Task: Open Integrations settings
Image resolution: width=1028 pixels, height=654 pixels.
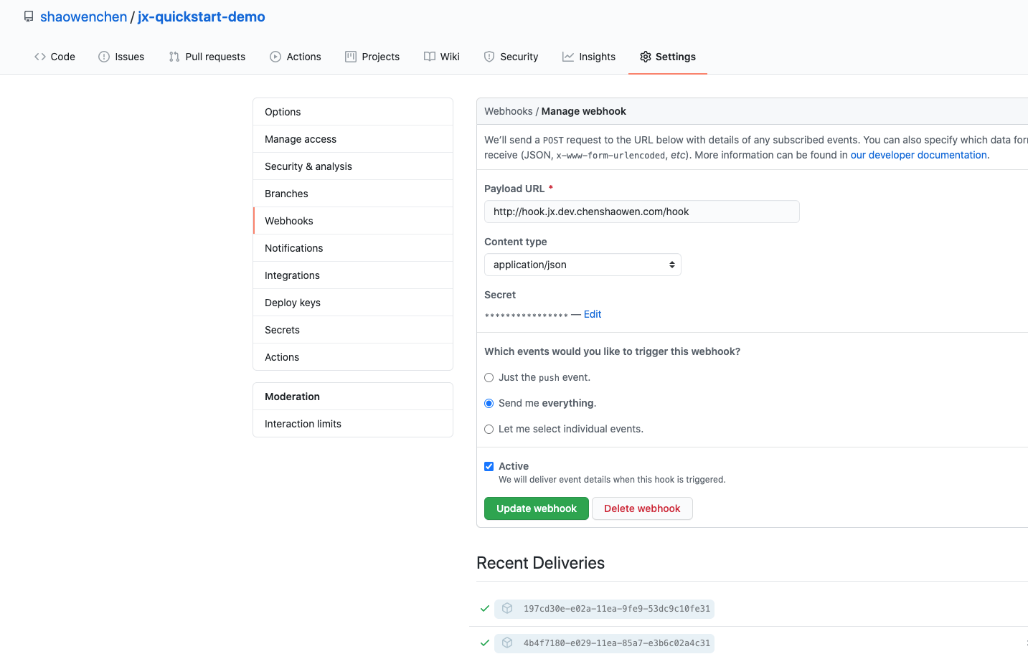Action: (353, 275)
